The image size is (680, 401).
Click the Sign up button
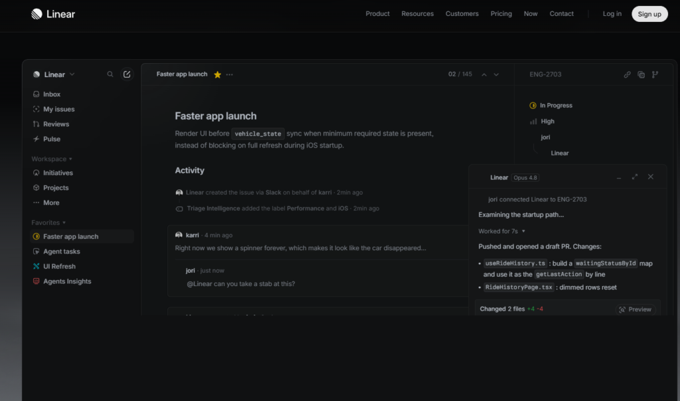click(649, 14)
